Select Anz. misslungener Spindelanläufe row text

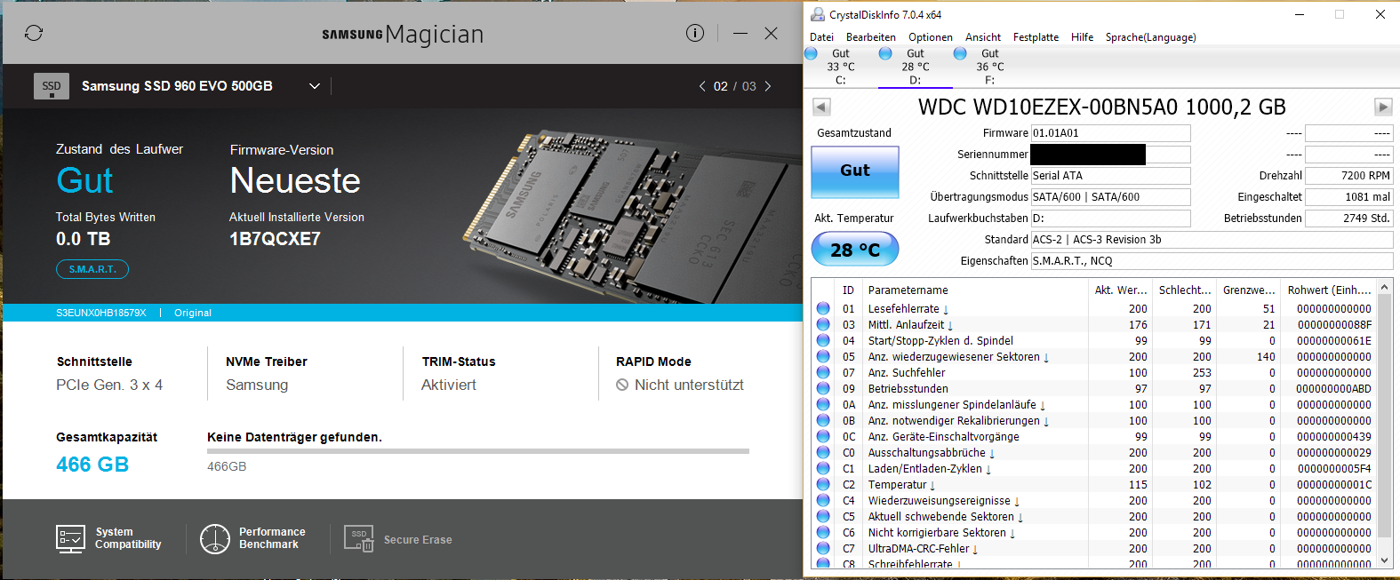952,405
